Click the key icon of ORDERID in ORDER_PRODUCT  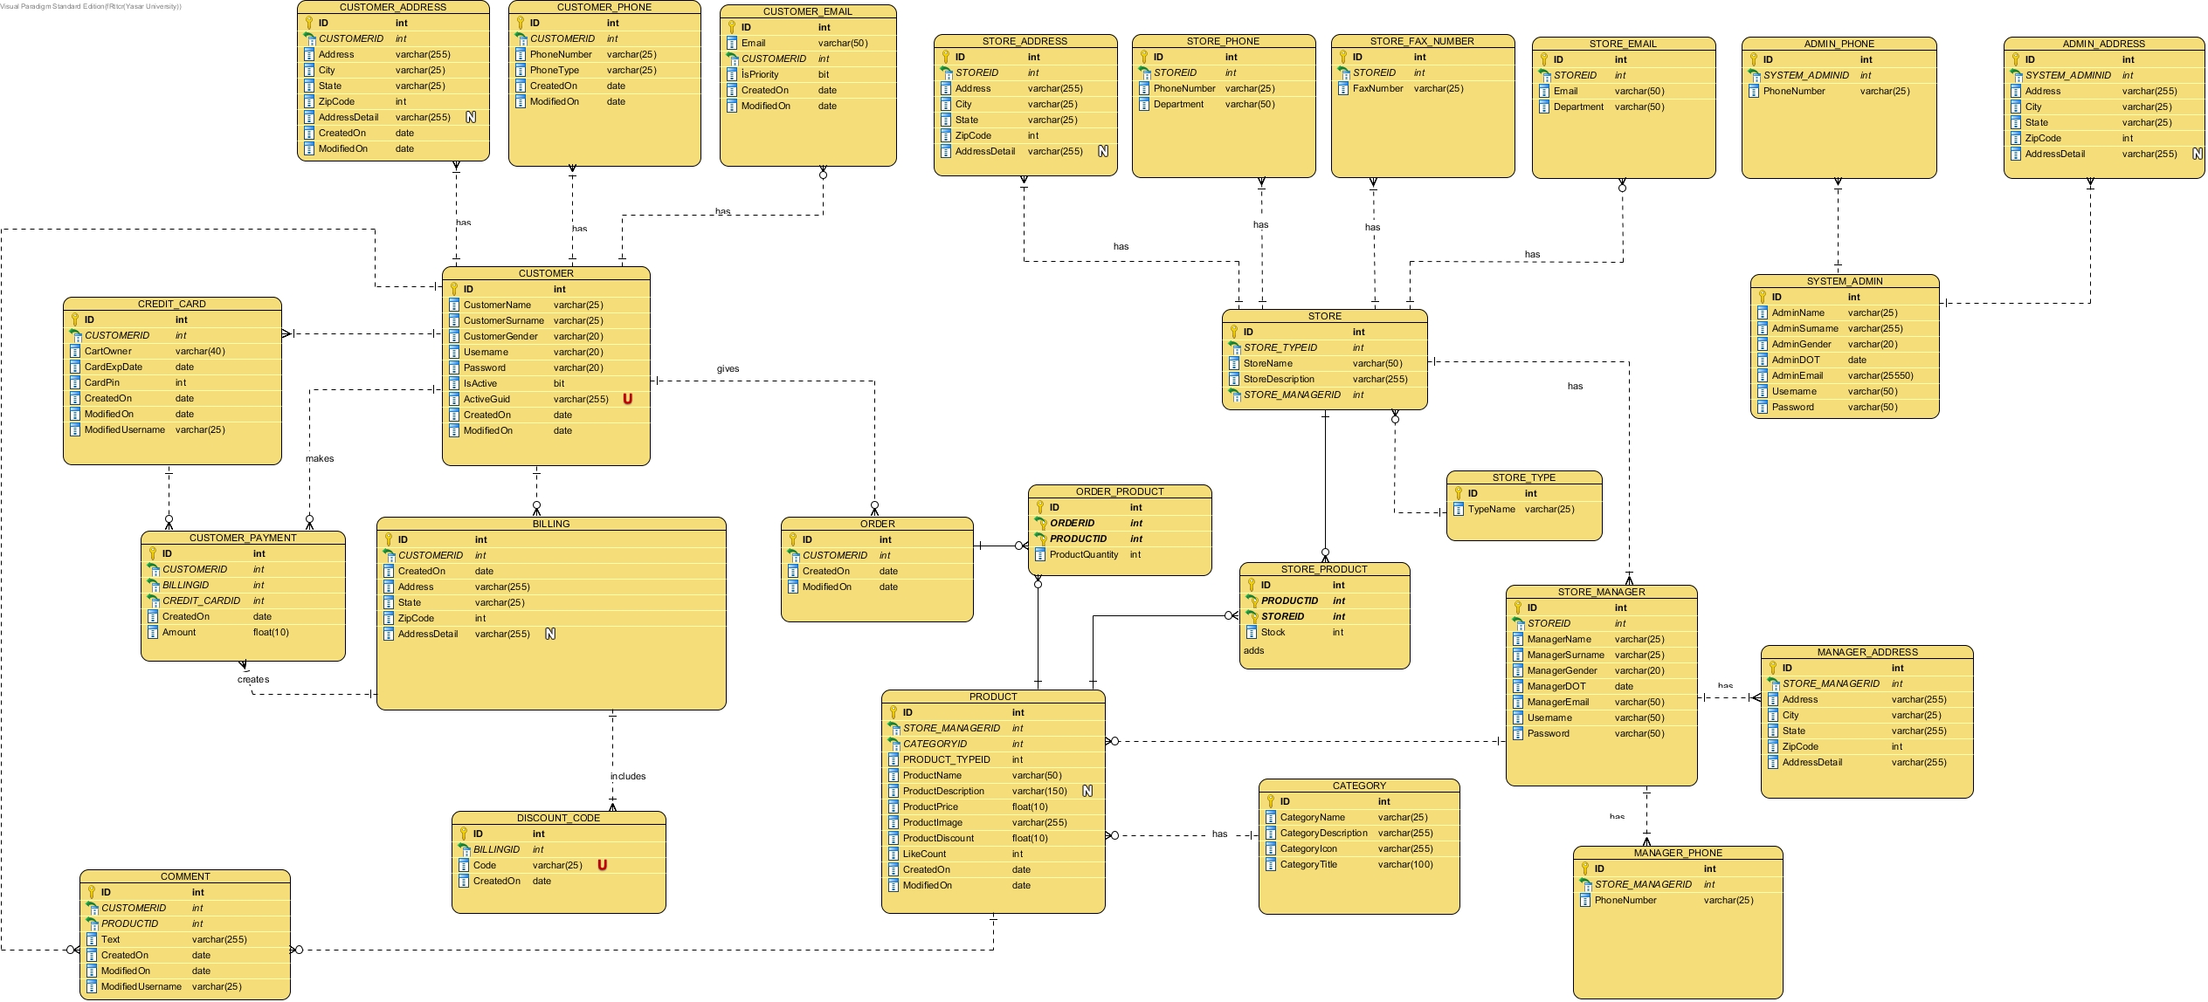[1040, 523]
